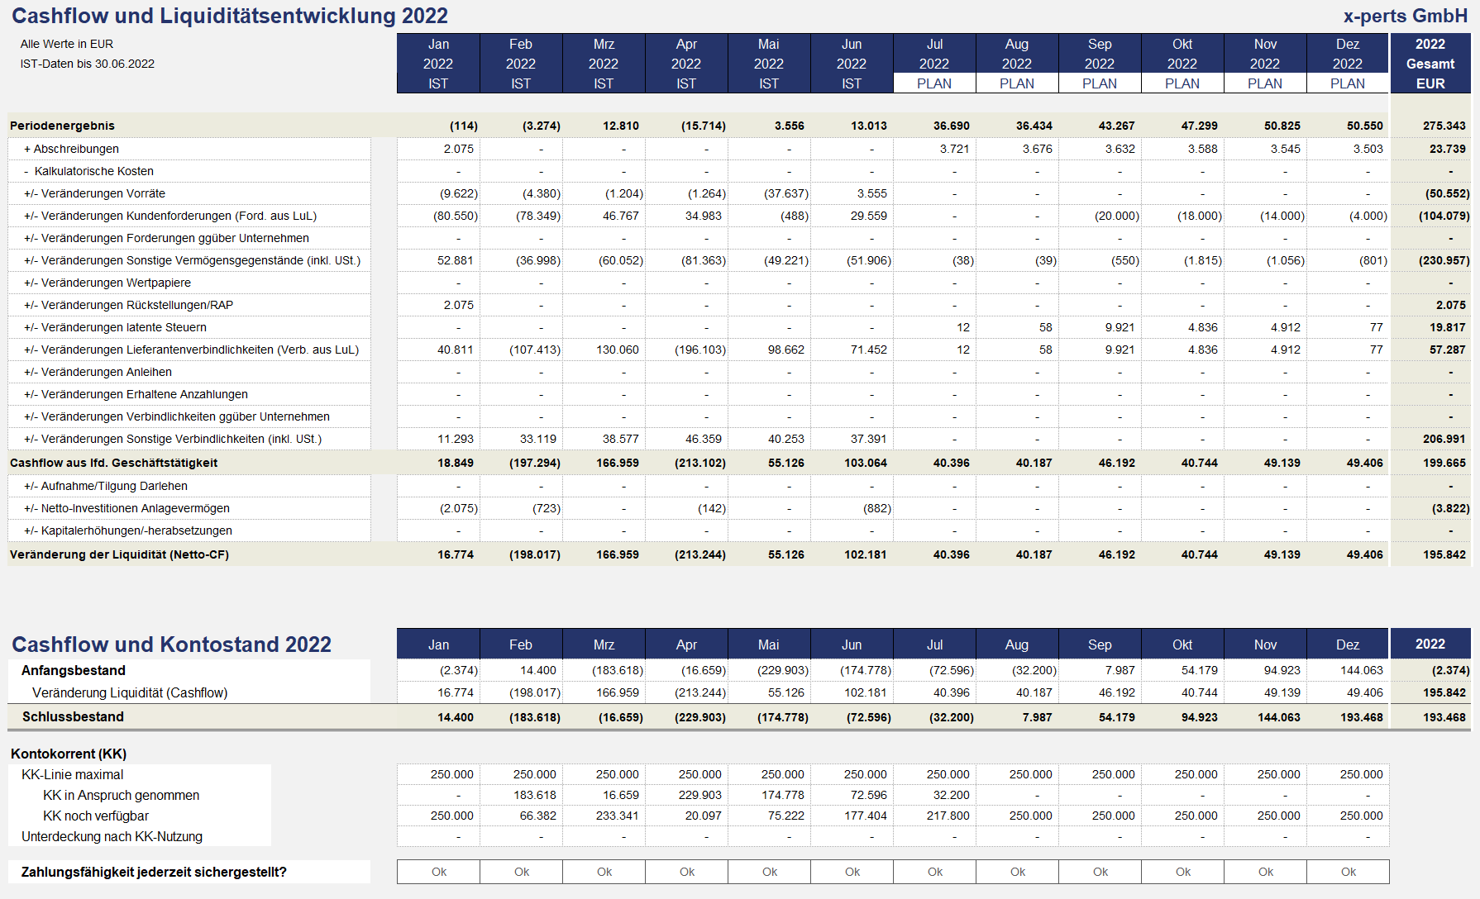The image size is (1480, 899).
Task: Select Veränderungen latente Steuern label
Action: coord(115,327)
